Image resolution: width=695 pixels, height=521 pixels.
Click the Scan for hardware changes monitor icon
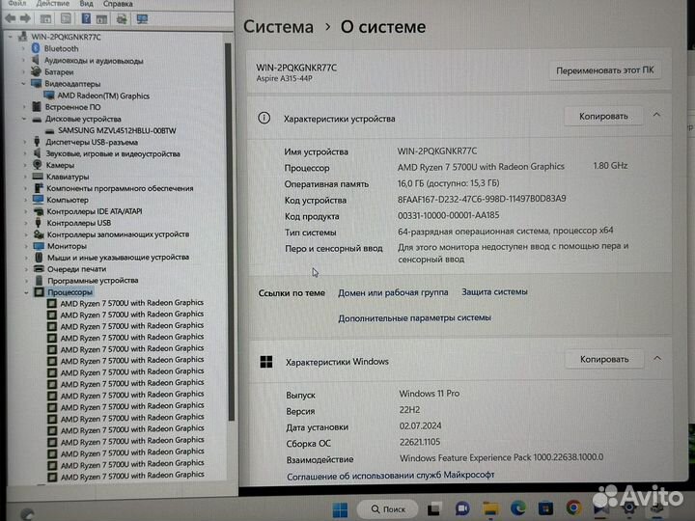(142, 19)
